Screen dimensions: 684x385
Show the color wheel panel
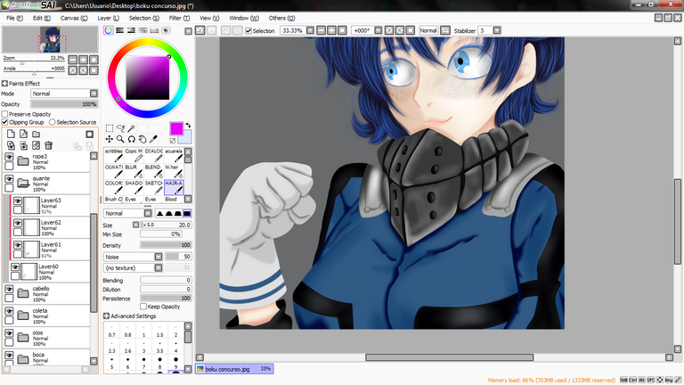(108, 30)
